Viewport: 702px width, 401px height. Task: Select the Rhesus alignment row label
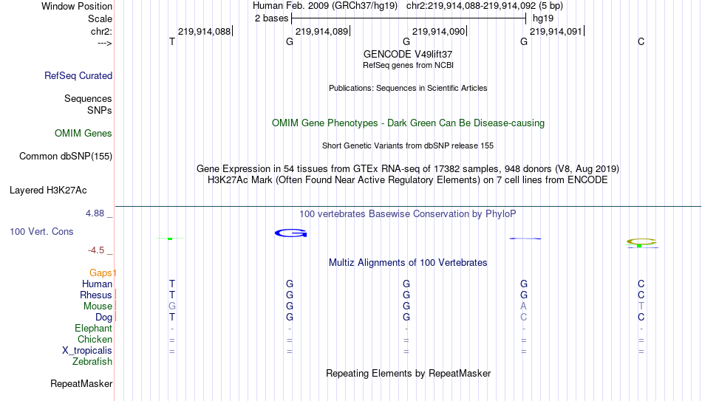[96, 295]
